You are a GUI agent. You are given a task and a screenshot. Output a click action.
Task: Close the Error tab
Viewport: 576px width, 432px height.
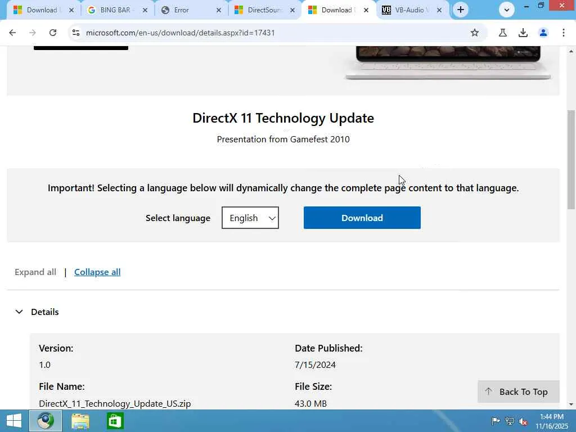tap(219, 10)
